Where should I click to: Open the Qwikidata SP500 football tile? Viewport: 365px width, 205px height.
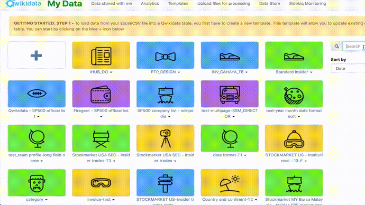click(36, 94)
